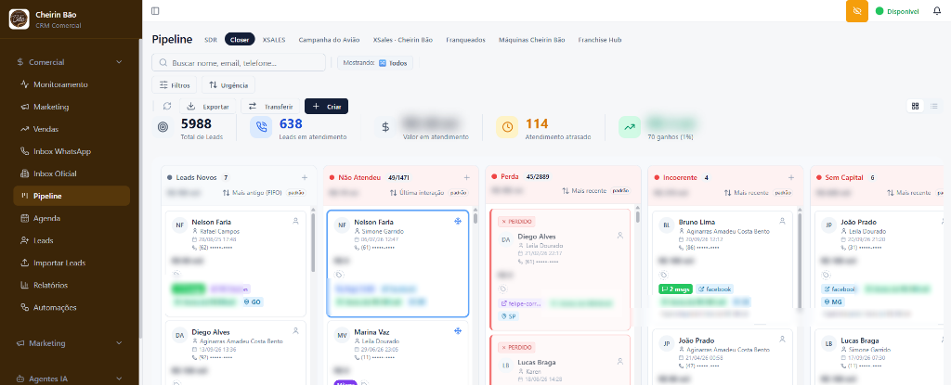Click the Atendimento atrasado clock icon
The image size is (951, 385).
tap(507, 127)
